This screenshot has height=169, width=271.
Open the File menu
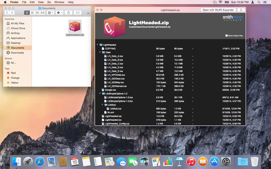point(24,2)
